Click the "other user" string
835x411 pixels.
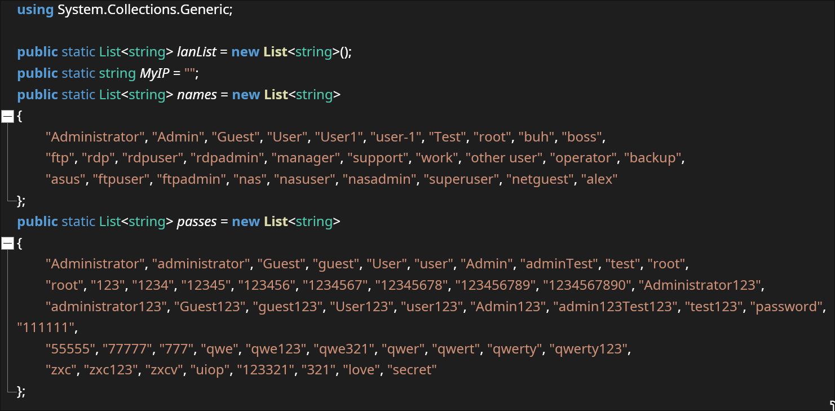pyautogui.click(x=504, y=158)
